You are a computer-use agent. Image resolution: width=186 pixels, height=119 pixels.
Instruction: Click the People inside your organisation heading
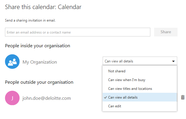tap(37, 46)
